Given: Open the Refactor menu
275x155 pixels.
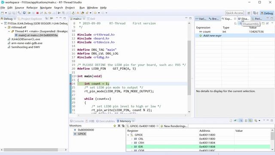Looking at the screenshot, I should point(32,8).
